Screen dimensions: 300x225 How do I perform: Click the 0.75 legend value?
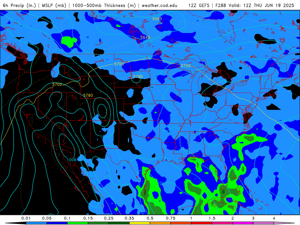(171, 218)
